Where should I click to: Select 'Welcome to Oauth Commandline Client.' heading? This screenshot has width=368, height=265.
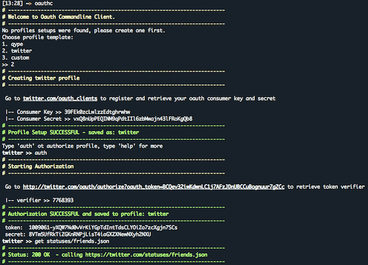point(61,17)
